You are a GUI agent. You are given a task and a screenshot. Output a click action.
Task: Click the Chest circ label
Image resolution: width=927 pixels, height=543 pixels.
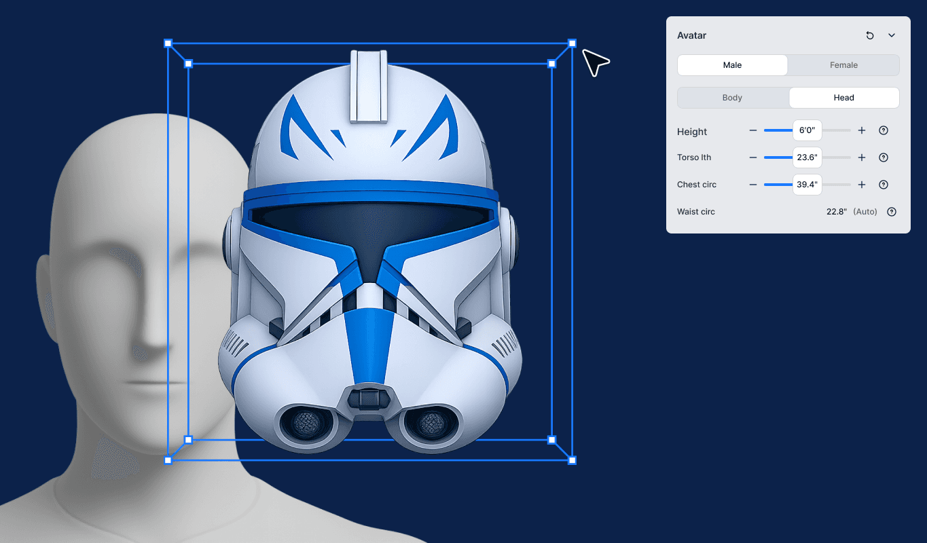point(697,185)
